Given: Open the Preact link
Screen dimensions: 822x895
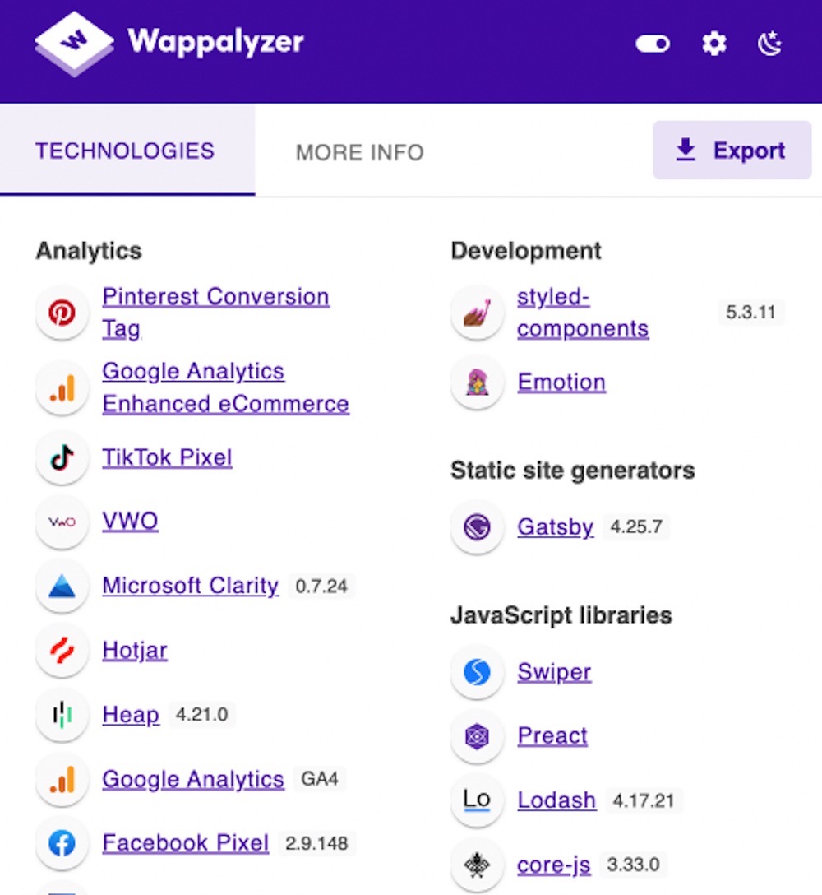Looking at the screenshot, I should [552, 735].
